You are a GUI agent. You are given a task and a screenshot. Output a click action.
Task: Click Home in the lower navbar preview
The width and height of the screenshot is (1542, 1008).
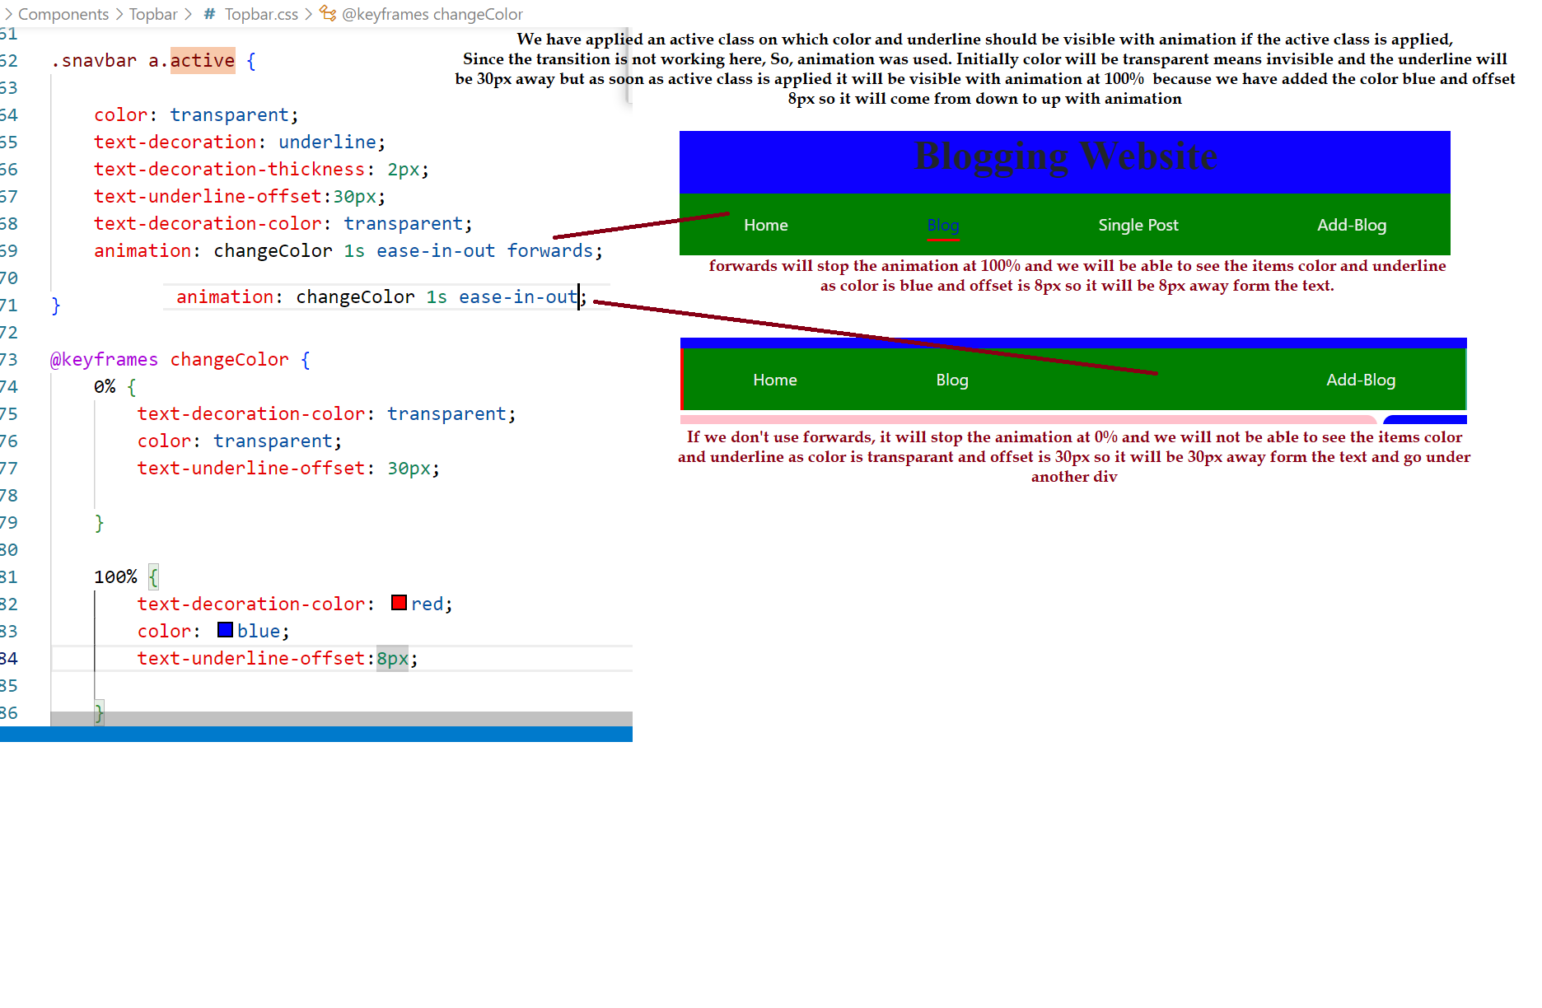775,380
